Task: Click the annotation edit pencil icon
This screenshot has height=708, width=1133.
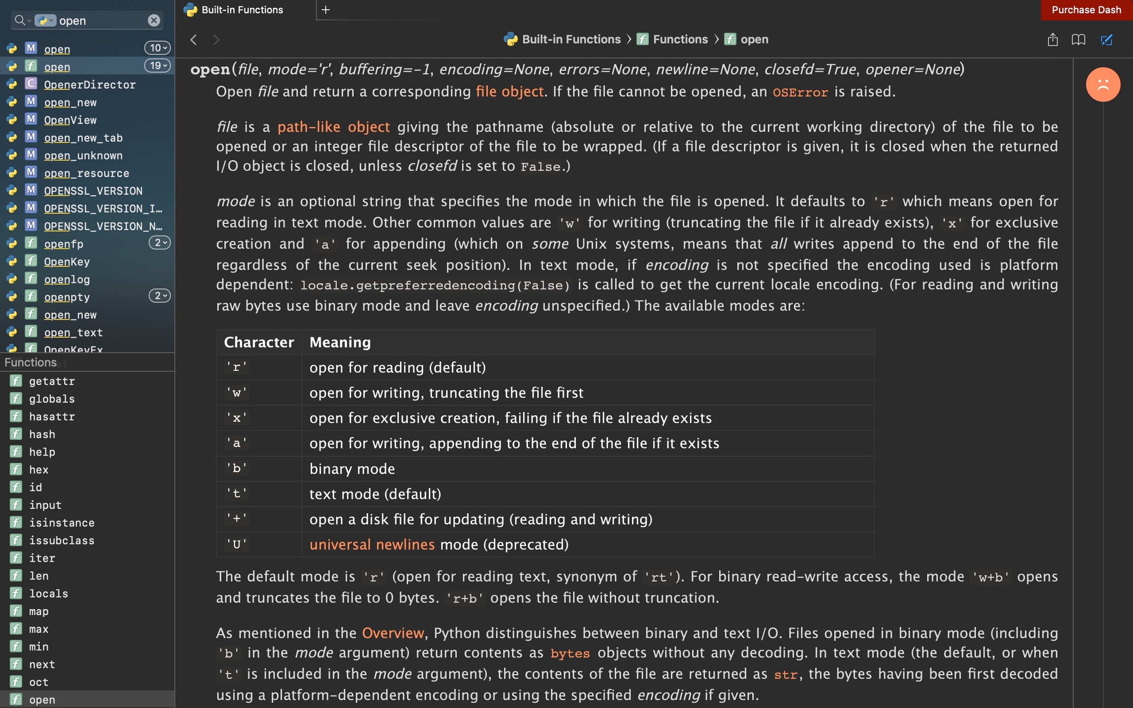Action: (1106, 39)
